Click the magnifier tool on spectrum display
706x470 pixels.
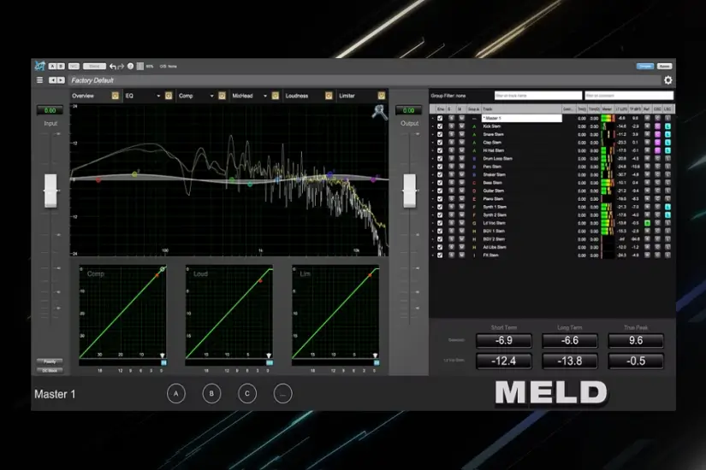click(379, 112)
